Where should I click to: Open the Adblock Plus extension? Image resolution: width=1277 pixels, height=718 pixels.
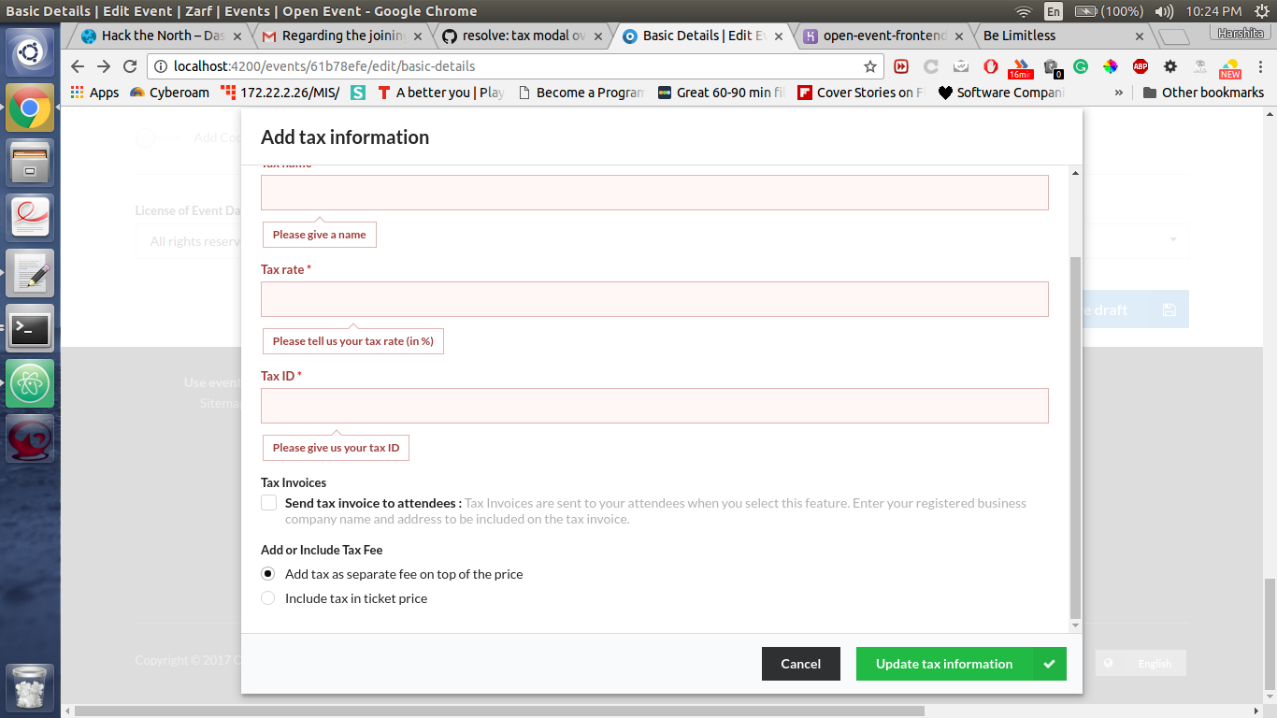coord(1141,66)
